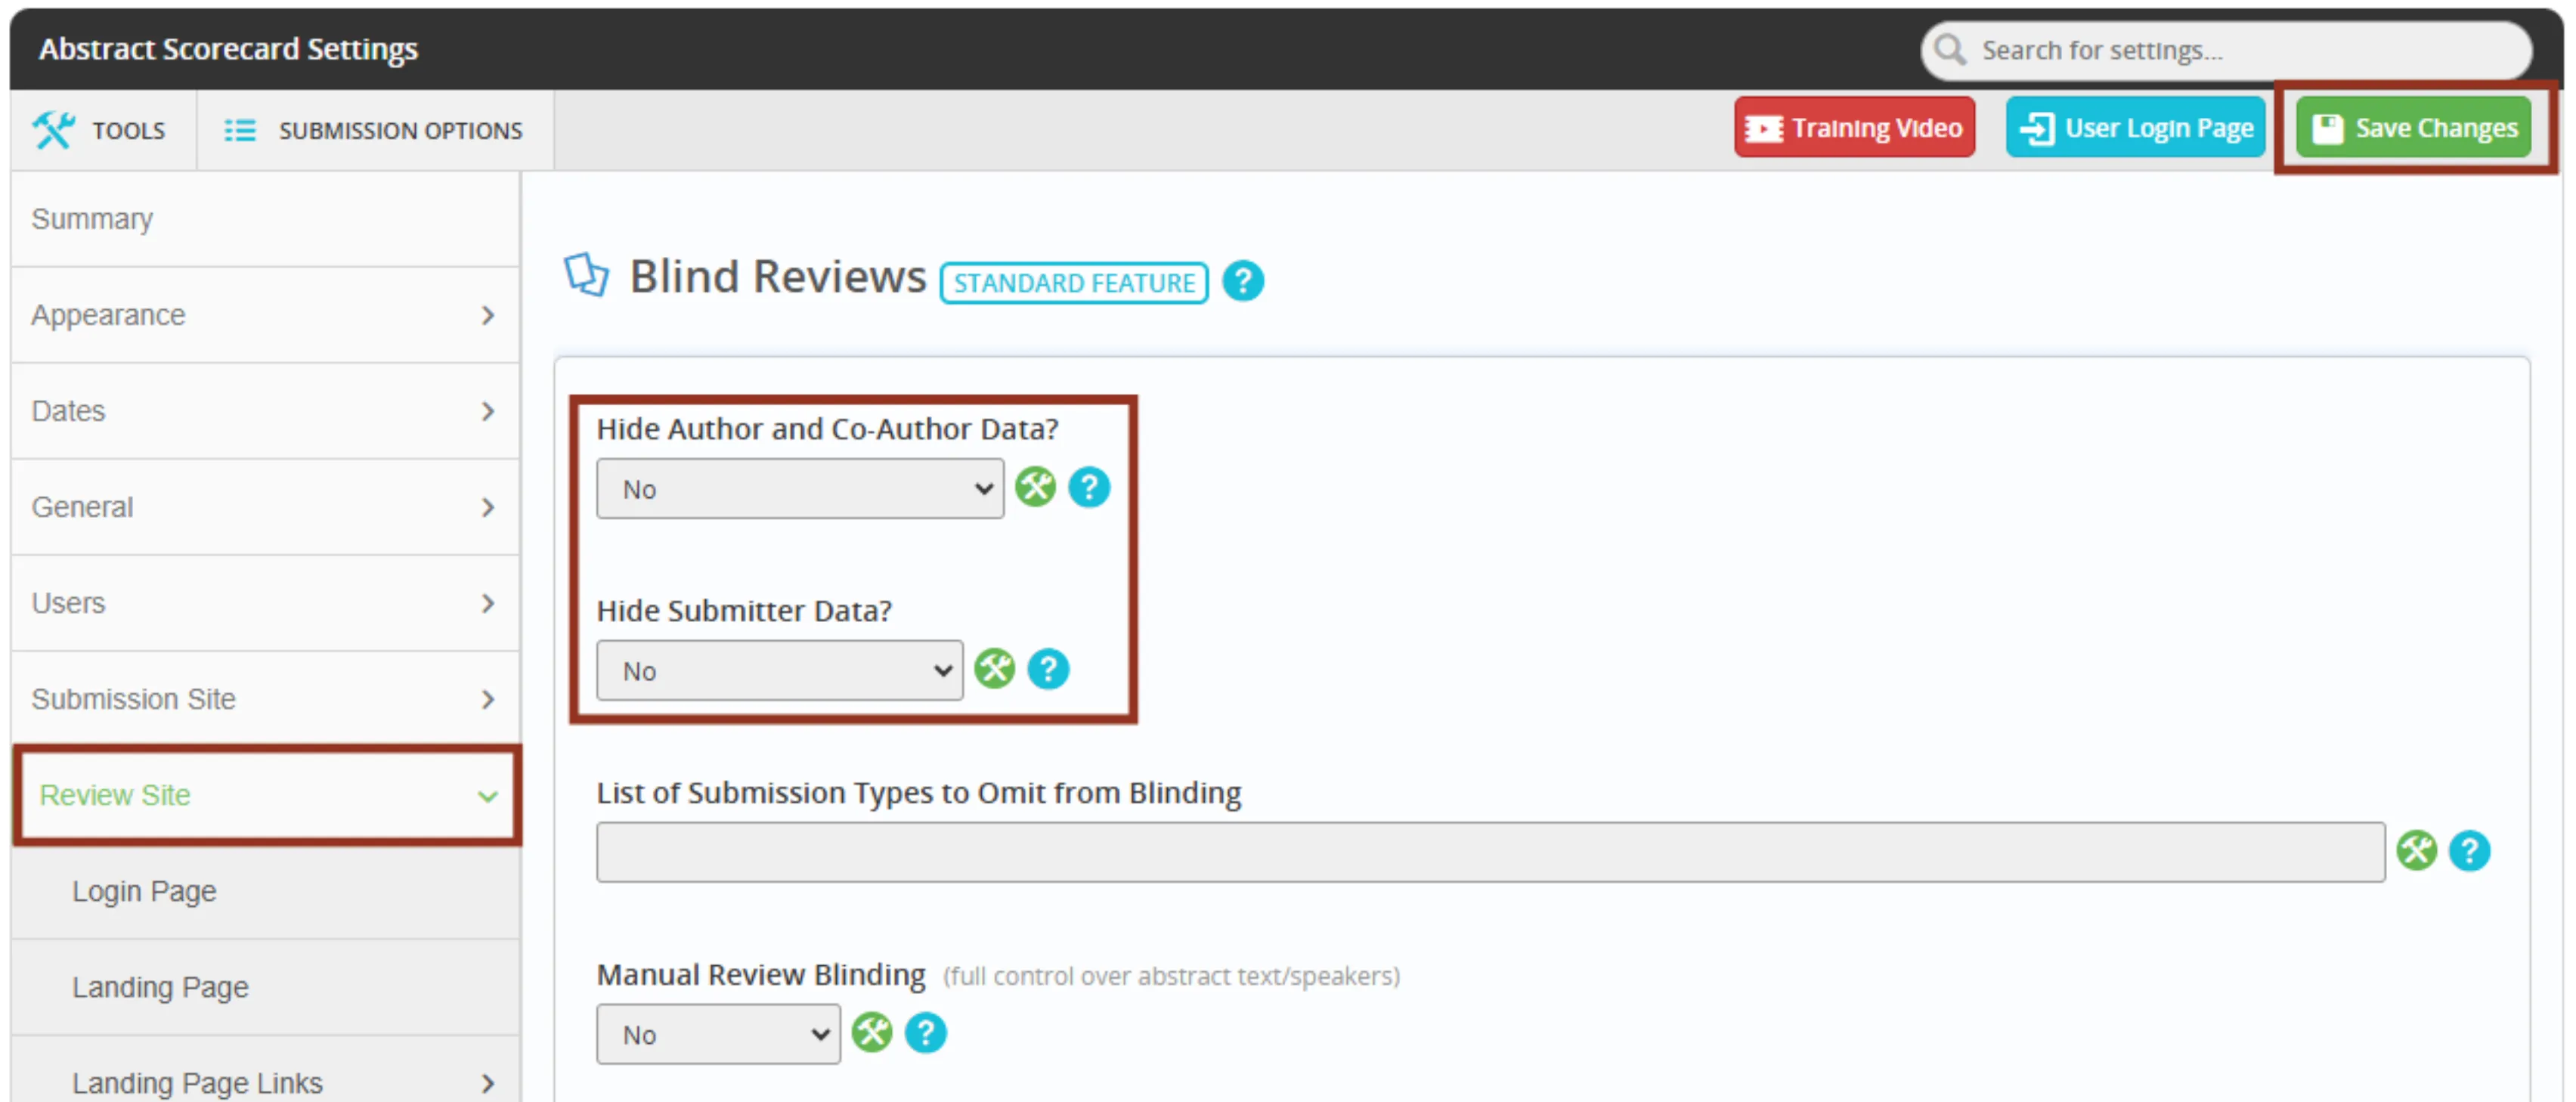Open the Summary sidebar item

265,219
